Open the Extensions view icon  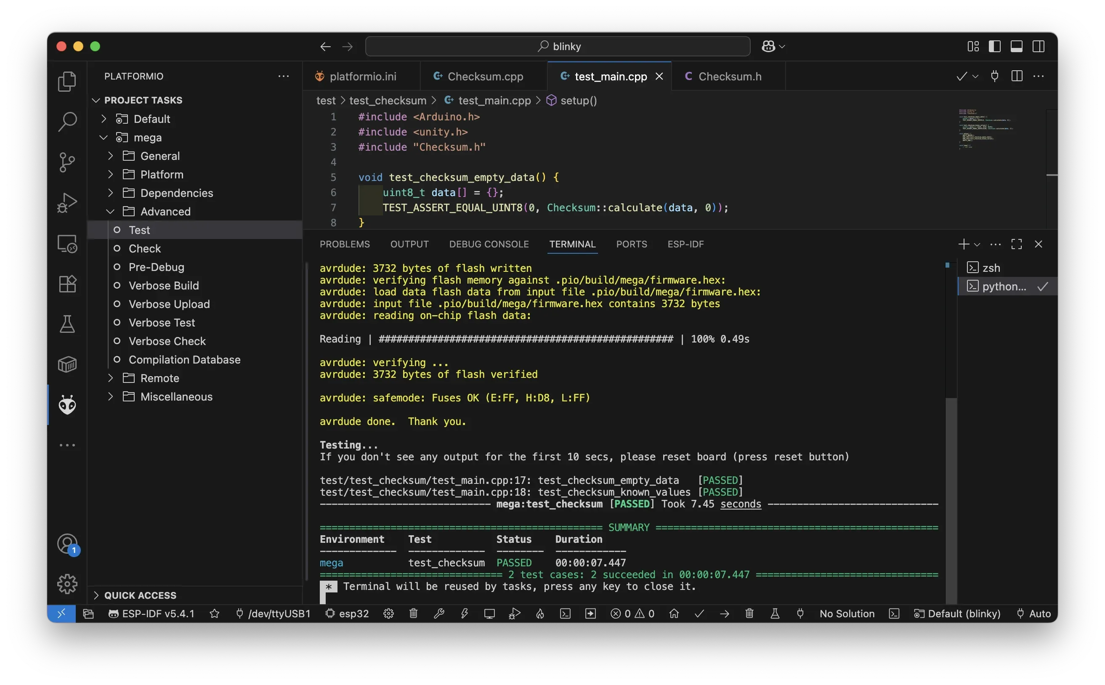(x=67, y=284)
